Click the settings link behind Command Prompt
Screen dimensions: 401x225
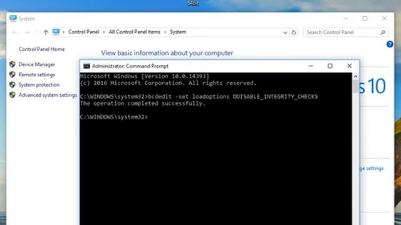tap(372, 169)
